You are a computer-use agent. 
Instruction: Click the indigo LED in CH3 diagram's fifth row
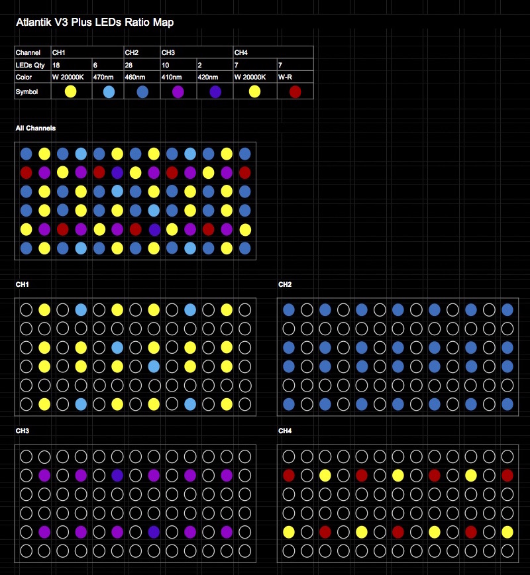(x=154, y=532)
